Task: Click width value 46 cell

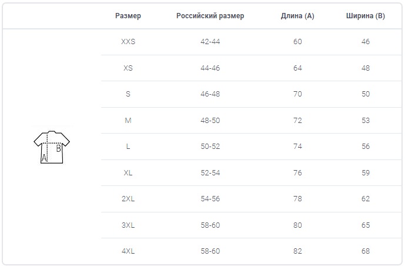Action: 366,42
